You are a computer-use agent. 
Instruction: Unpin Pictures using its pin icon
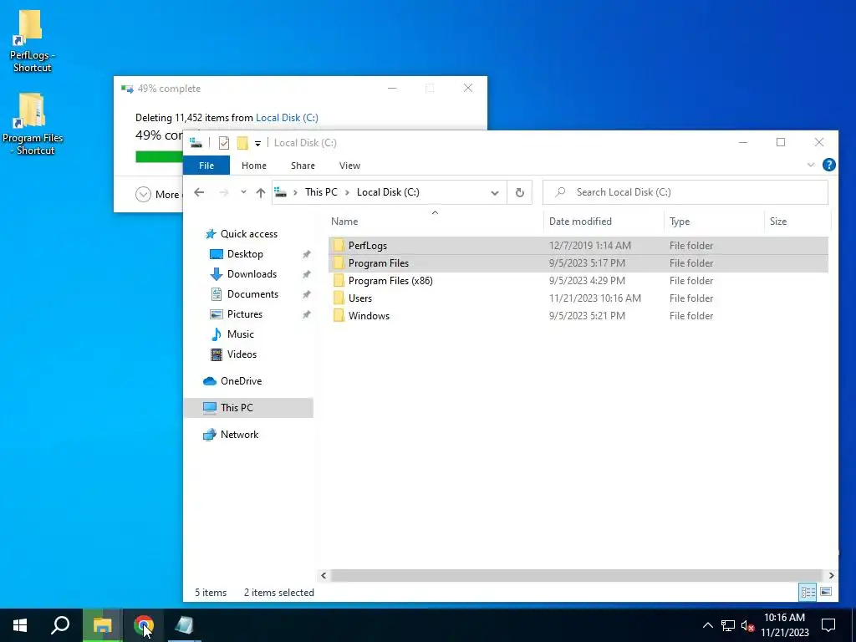(x=307, y=315)
